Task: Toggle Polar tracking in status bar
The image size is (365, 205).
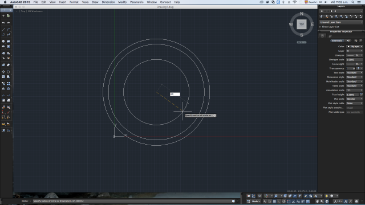Action: pos(284,201)
